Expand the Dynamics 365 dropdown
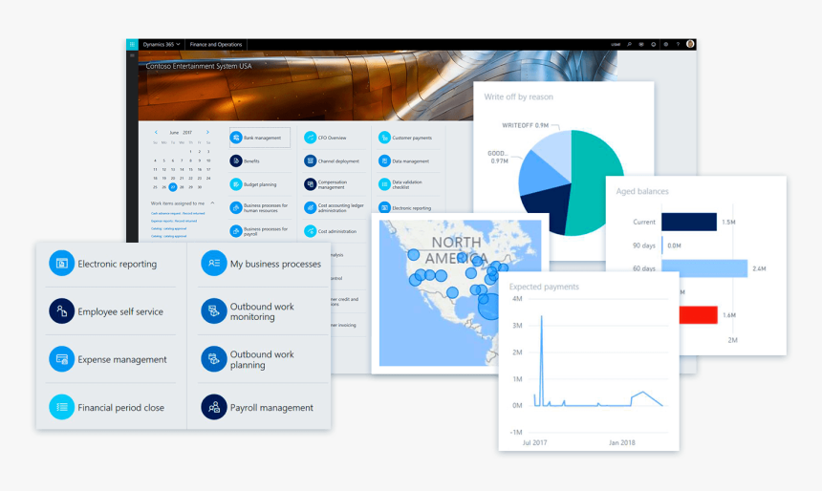 coord(162,45)
